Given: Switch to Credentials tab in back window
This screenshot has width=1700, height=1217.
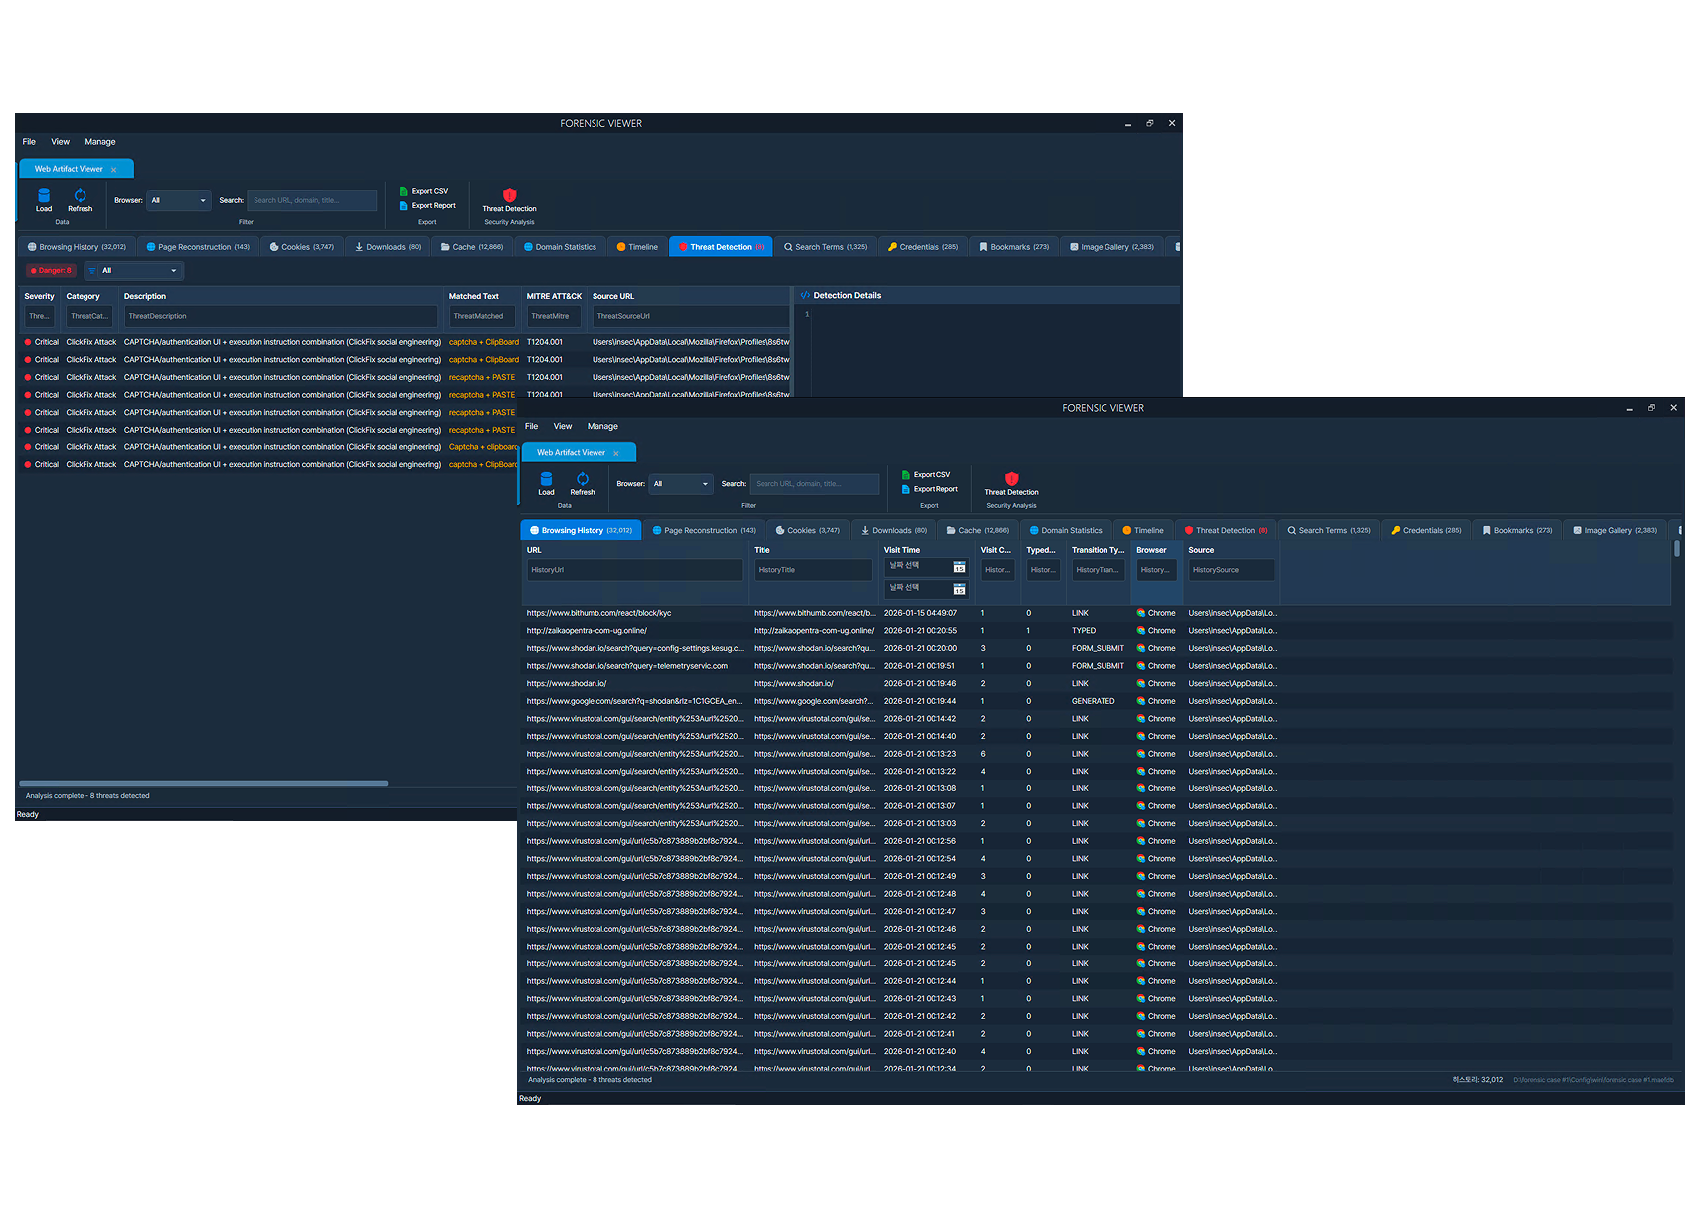Looking at the screenshot, I should (x=923, y=247).
